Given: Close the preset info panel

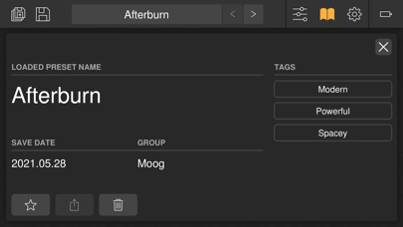Looking at the screenshot, I should [383, 47].
